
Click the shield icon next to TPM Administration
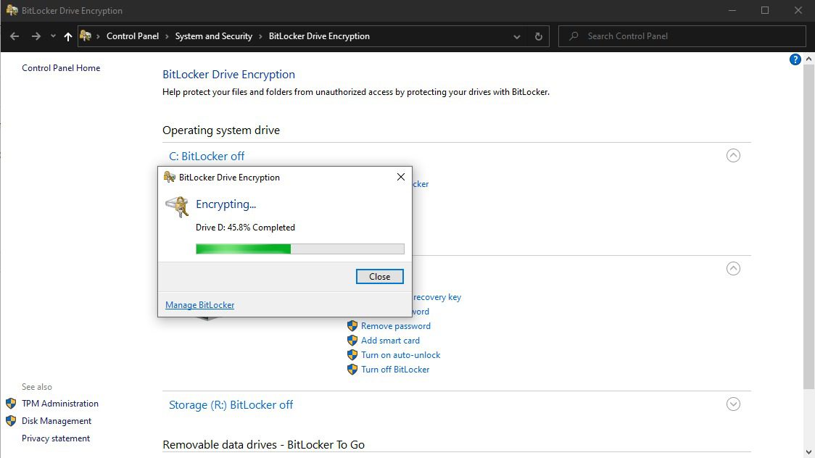pos(11,404)
